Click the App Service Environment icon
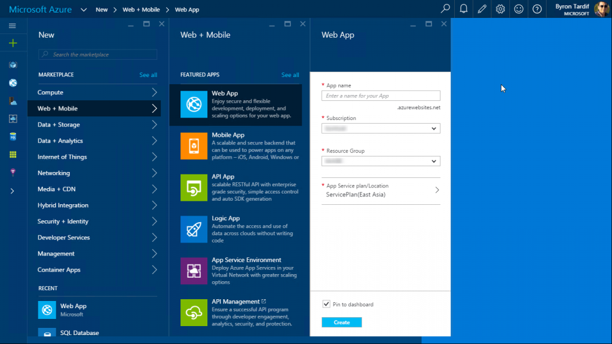612x344 pixels. [194, 271]
